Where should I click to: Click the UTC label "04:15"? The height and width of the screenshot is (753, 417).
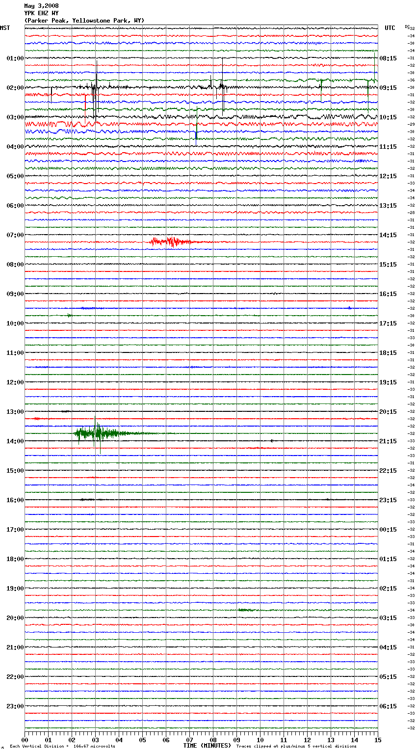tap(388, 647)
